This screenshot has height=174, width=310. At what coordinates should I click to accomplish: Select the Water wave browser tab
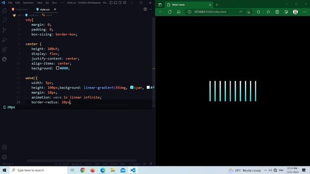189,5
